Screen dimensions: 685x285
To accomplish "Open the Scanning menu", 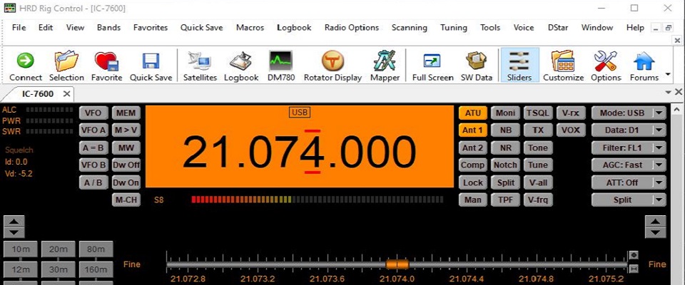I will [410, 28].
